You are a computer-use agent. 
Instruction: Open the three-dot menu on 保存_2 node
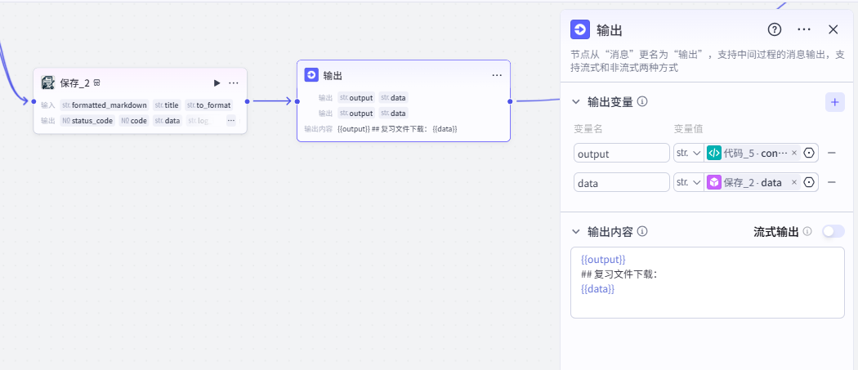(234, 83)
